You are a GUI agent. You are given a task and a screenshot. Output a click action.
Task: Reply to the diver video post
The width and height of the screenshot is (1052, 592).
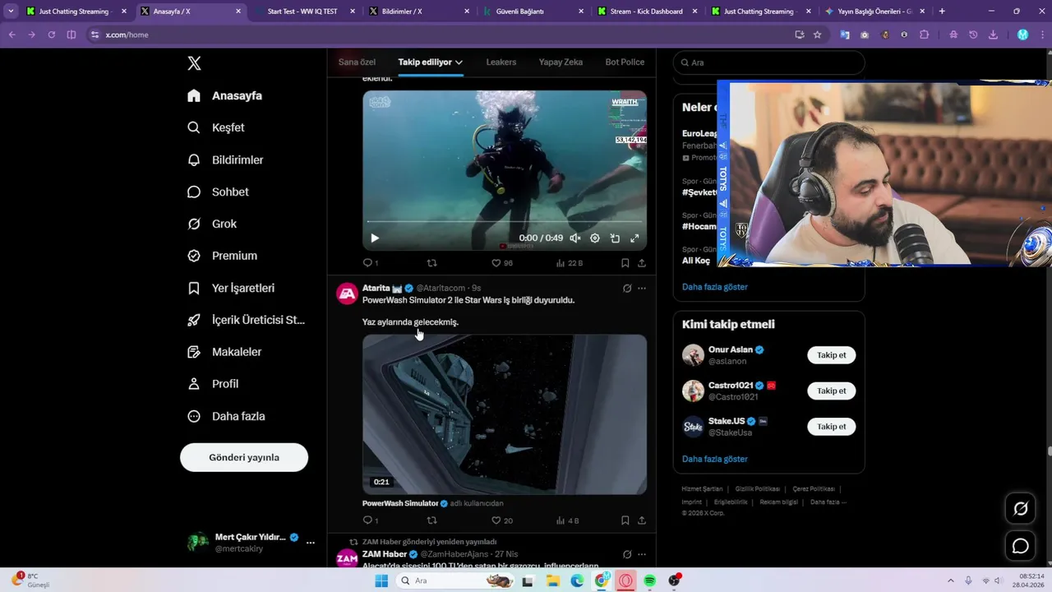(x=371, y=263)
